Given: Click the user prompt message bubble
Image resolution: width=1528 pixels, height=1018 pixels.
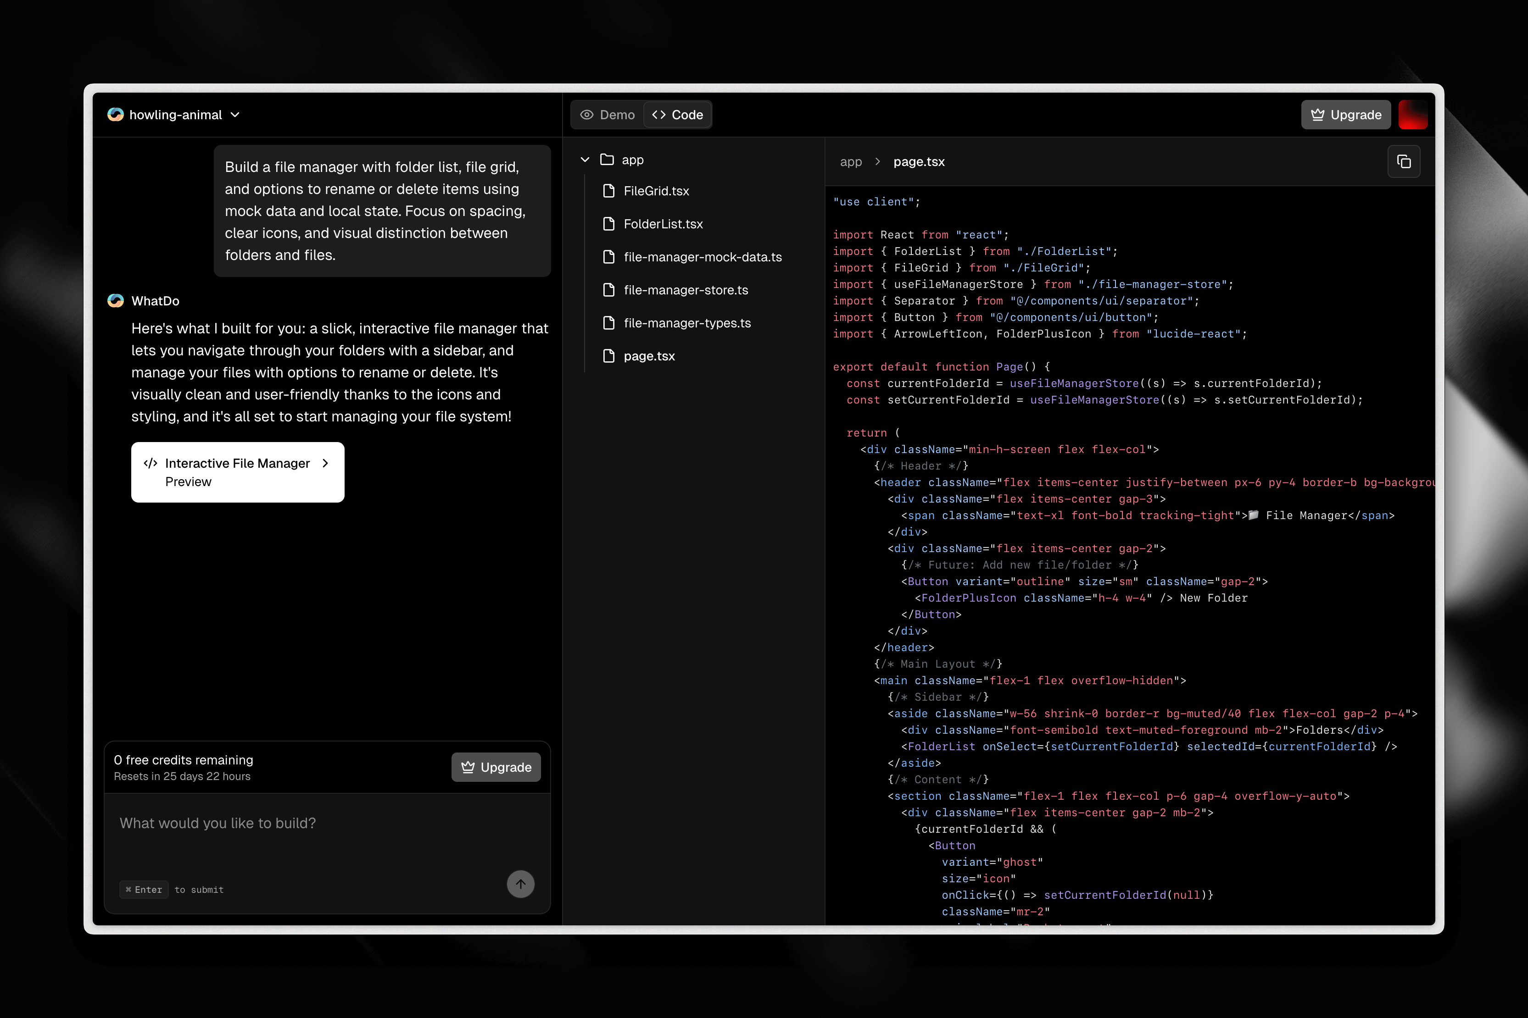Looking at the screenshot, I should point(382,211).
